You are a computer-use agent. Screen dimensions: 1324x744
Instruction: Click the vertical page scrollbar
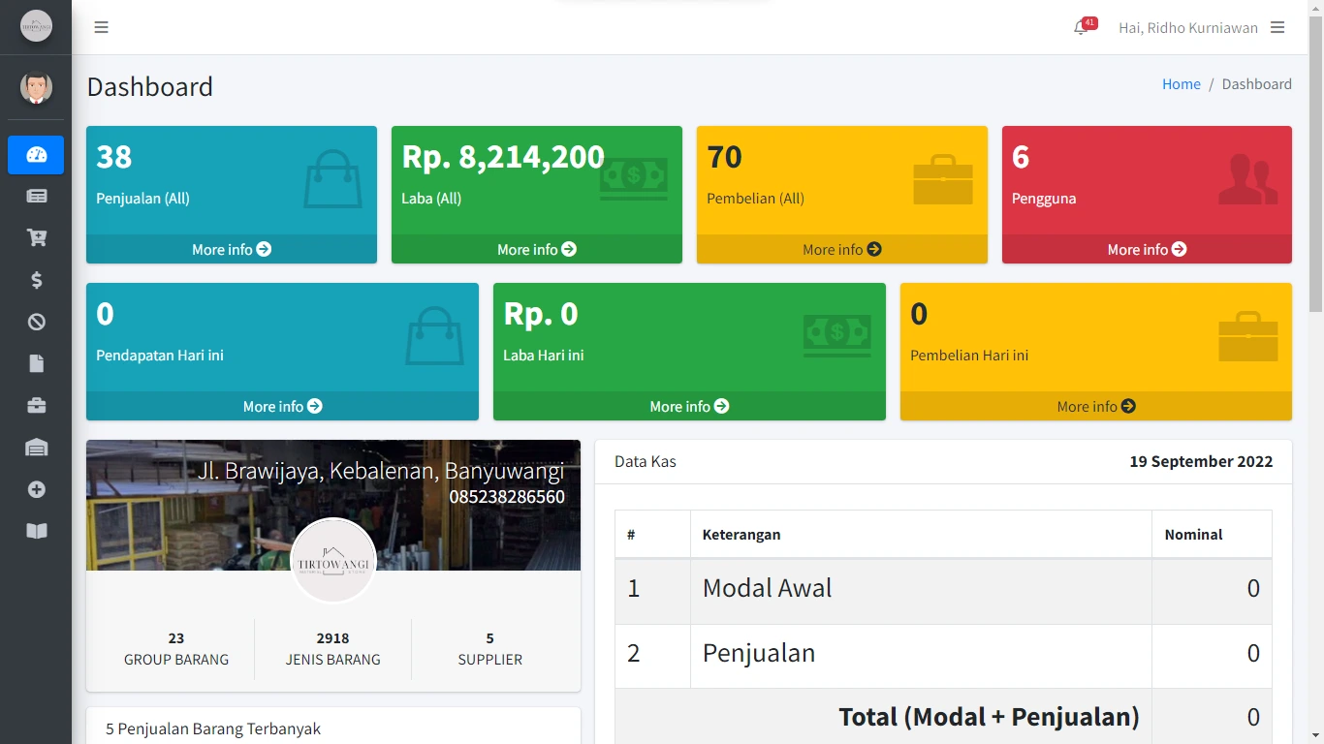[1315, 165]
